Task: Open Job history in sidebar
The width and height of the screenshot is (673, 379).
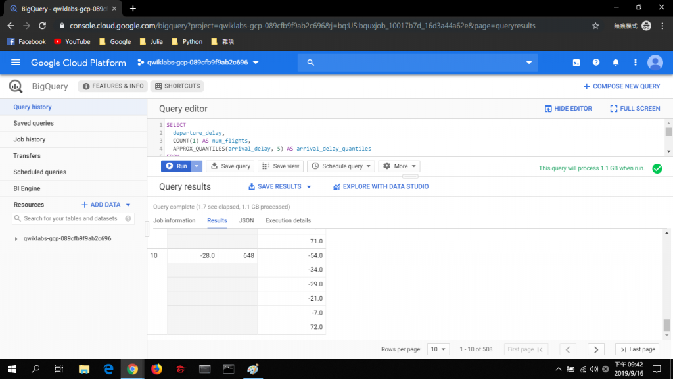Action: [74, 139]
